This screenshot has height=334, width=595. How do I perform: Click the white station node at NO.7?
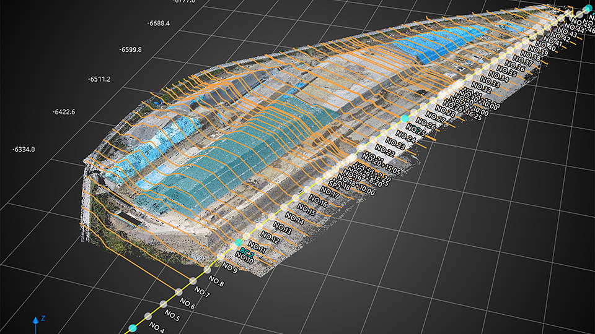click(x=193, y=281)
